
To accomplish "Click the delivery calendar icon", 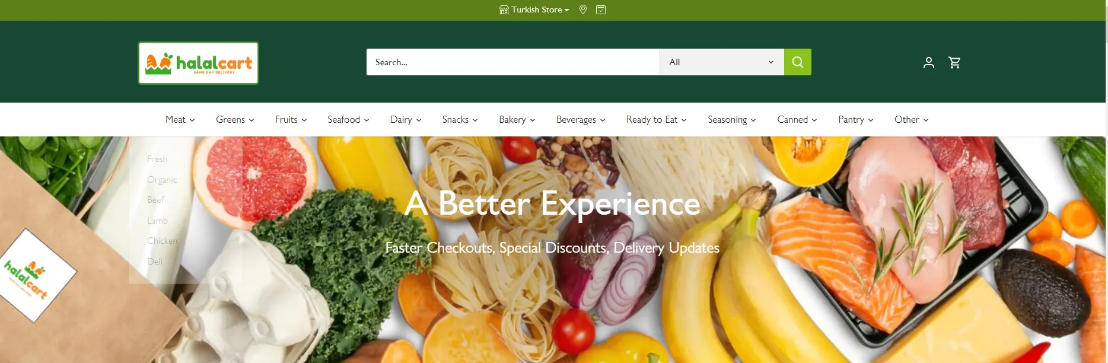I will (x=601, y=9).
